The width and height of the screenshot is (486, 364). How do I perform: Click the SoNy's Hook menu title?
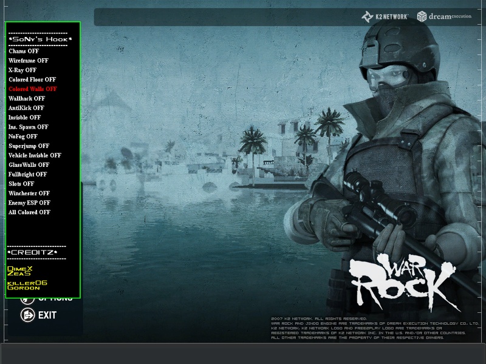tap(40, 39)
